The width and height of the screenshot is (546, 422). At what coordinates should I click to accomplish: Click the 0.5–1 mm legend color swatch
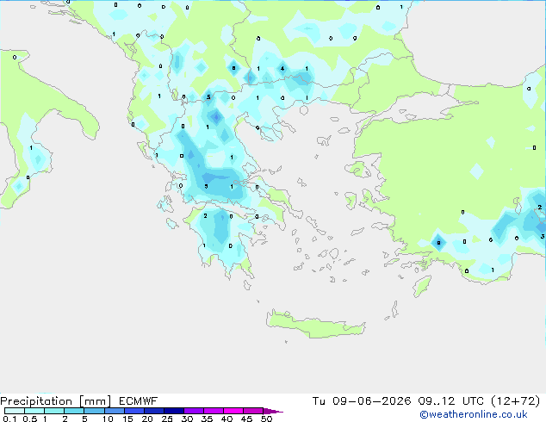point(34,411)
